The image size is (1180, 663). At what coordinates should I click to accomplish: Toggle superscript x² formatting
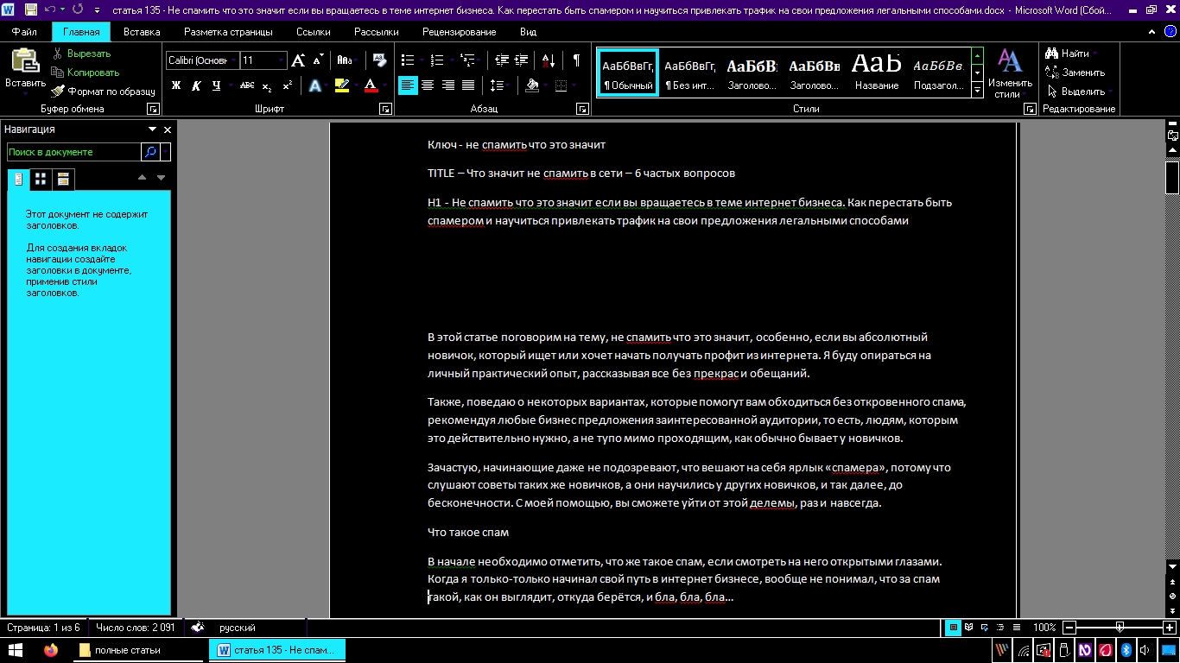click(287, 85)
